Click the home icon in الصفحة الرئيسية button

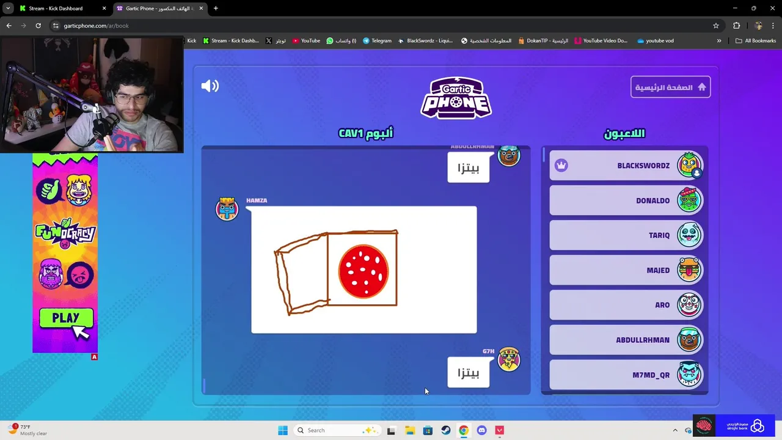tap(701, 87)
